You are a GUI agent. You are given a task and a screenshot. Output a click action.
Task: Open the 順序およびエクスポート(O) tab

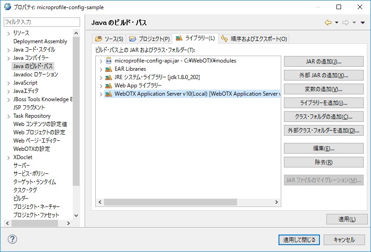254,39
